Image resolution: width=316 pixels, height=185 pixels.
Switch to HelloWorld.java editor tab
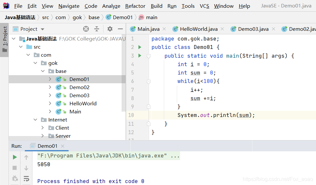[199, 29]
